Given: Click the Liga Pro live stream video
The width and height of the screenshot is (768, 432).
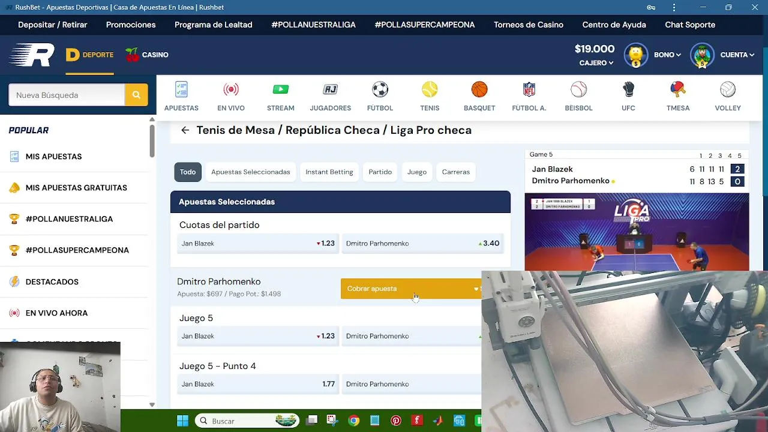Looking at the screenshot, I should coord(637,232).
